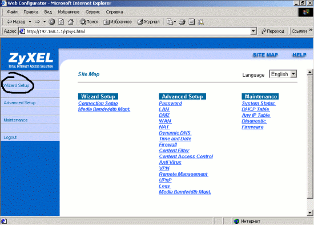Open Media Bandwidth Mgnt under Wizard Setup

pos(104,109)
